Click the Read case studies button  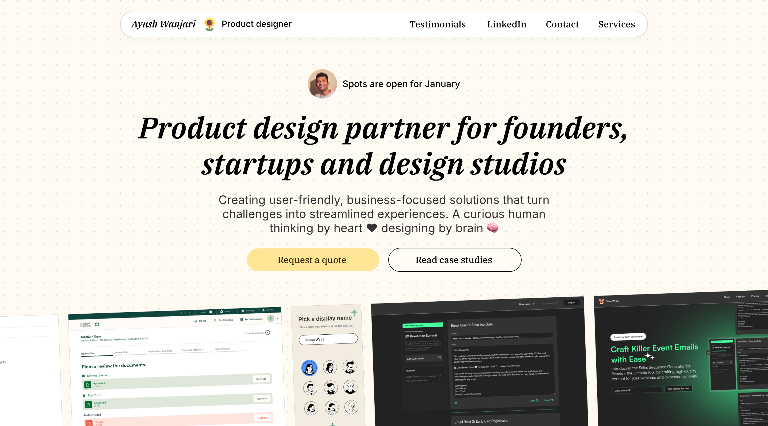tap(455, 260)
